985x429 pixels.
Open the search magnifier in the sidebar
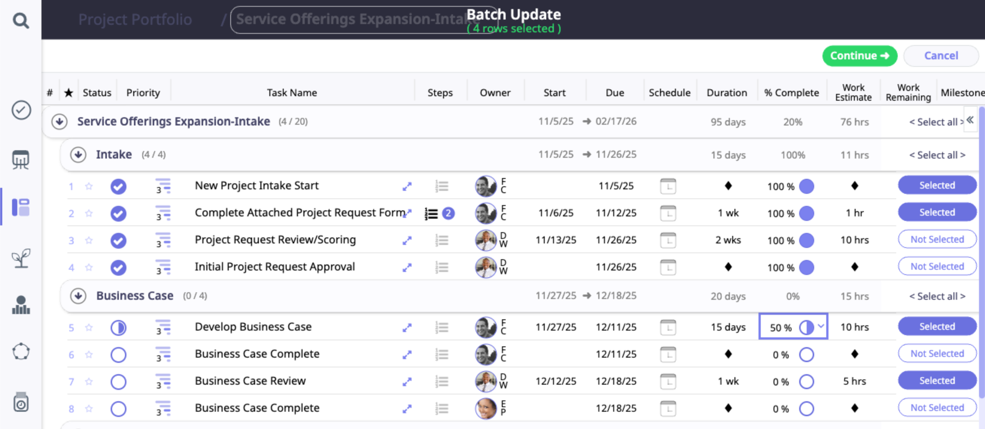pos(21,21)
